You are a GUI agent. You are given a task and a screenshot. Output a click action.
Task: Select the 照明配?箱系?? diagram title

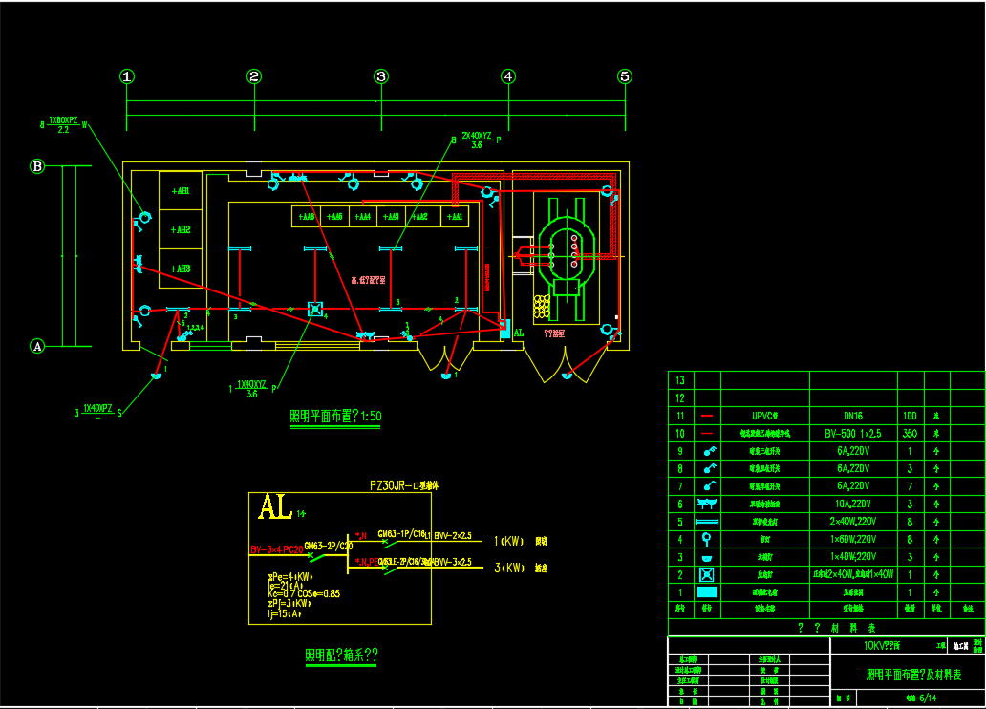(341, 655)
